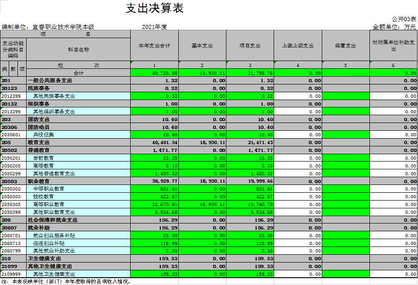The height and width of the screenshot is (285, 418).
Task: Select the 科目名称 header cell
Action: tap(78, 50)
